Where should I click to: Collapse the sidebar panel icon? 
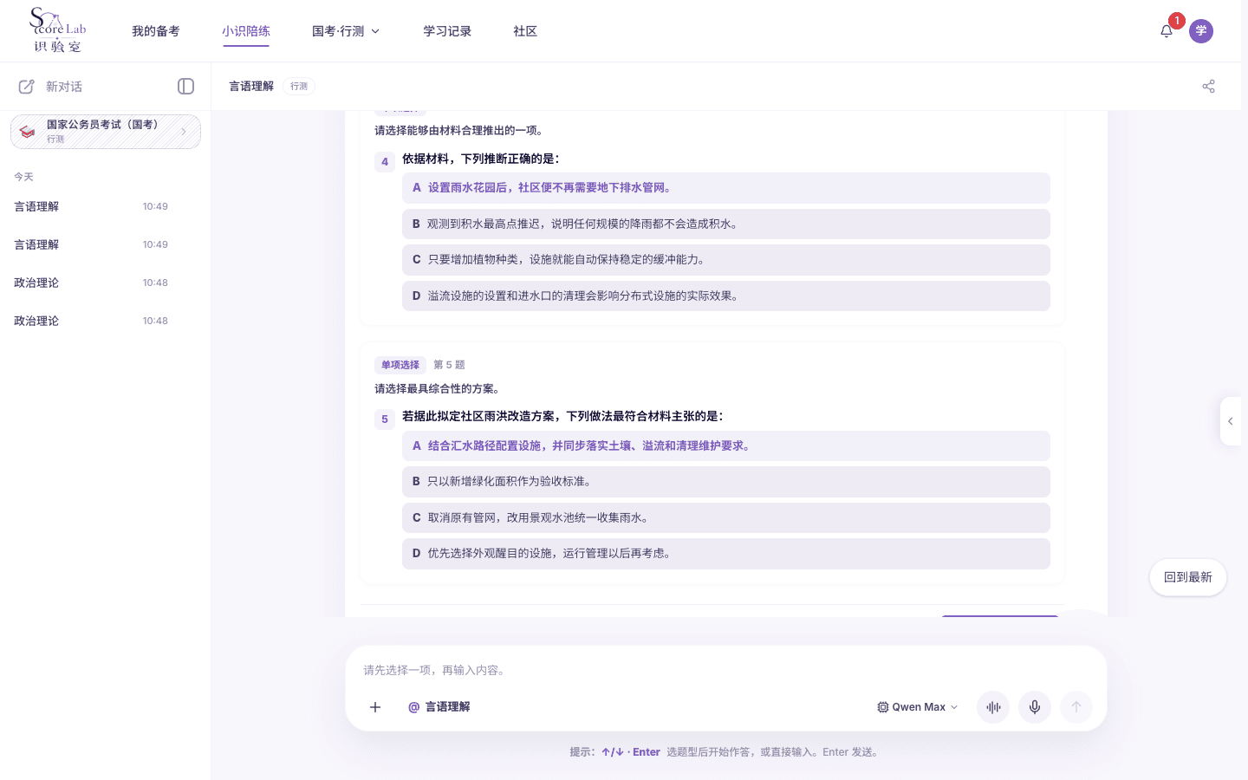[185, 86]
